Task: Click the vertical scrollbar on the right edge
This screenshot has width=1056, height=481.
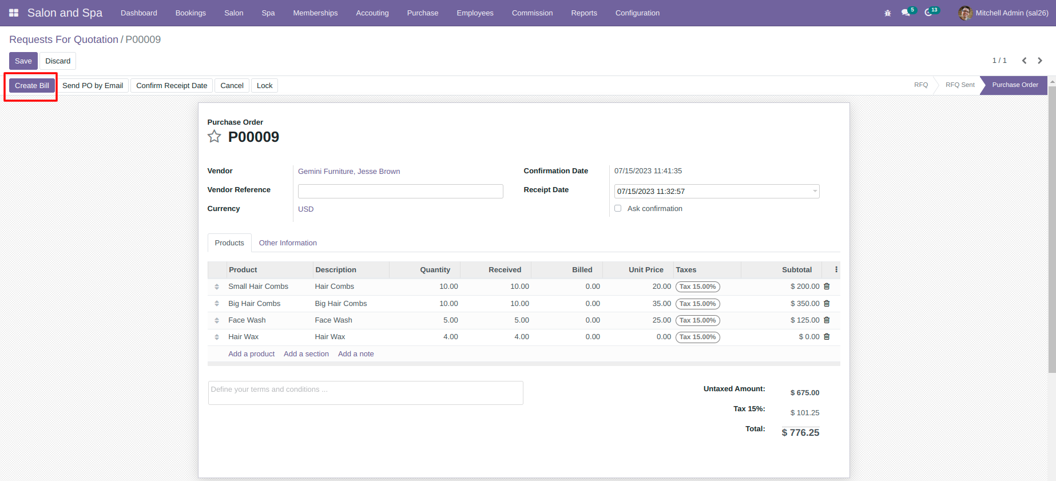Action: [x=1052, y=229]
